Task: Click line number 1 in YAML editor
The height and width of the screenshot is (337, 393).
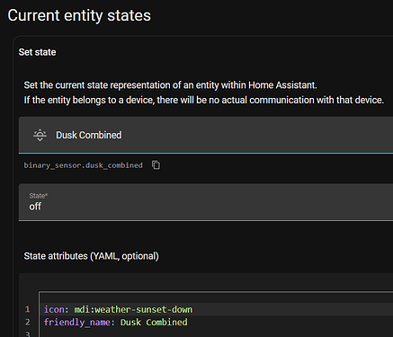Action: [x=28, y=309]
